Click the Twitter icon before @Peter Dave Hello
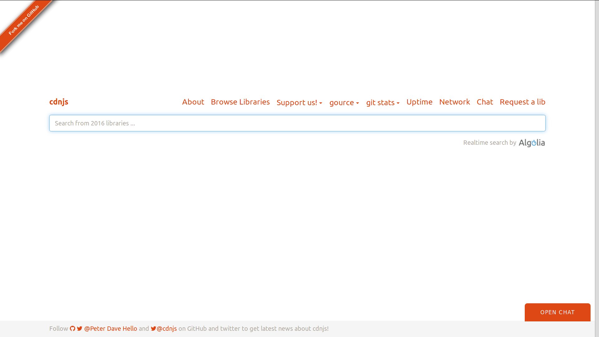 point(80,329)
